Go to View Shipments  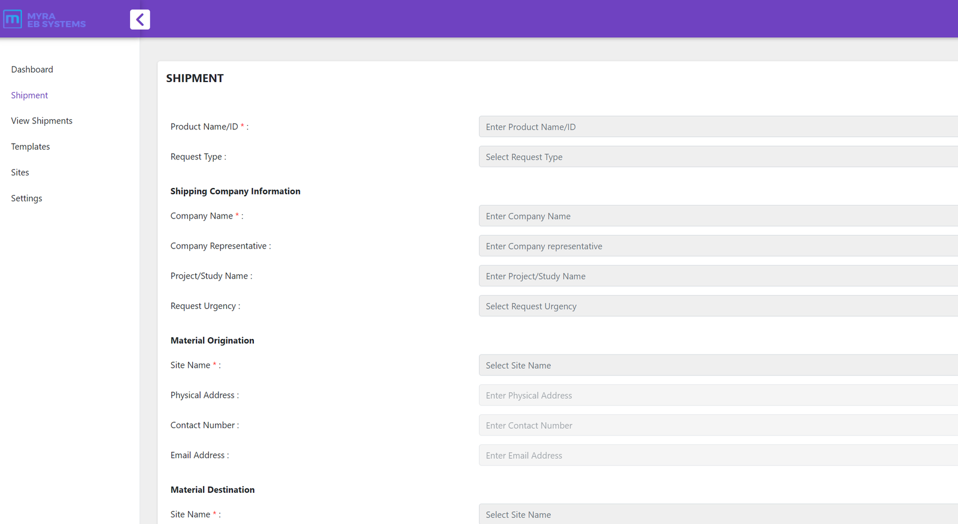pos(42,121)
